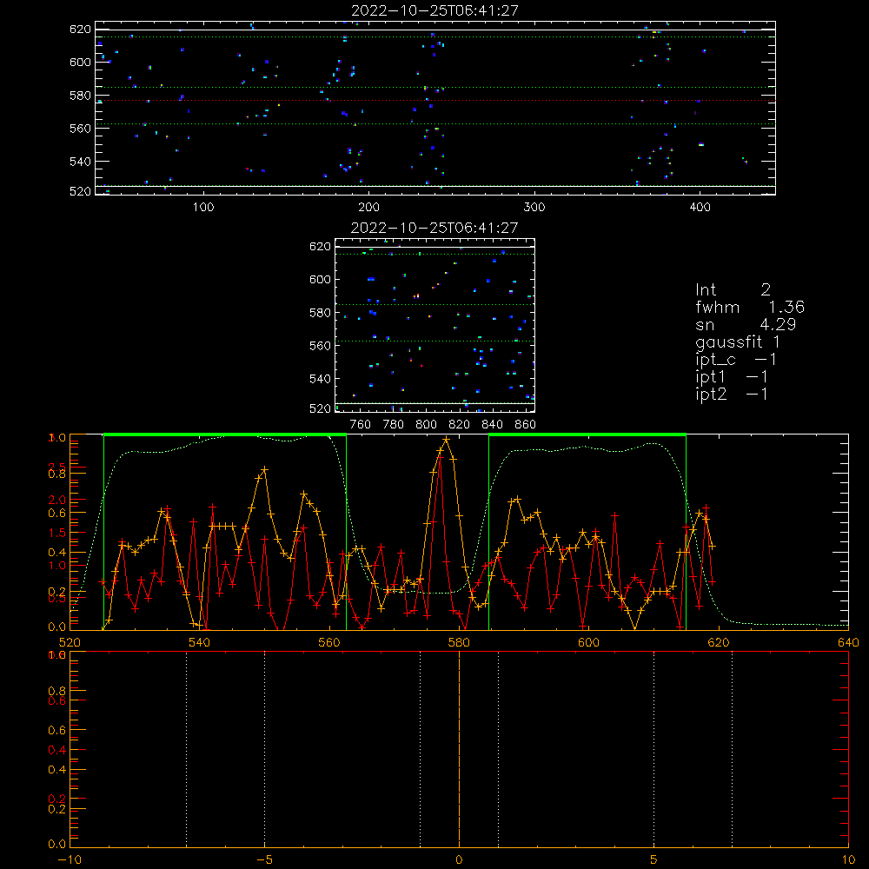
Task: Click x-axis label 0 on bottom plot
Action: (x=459, y=859)
